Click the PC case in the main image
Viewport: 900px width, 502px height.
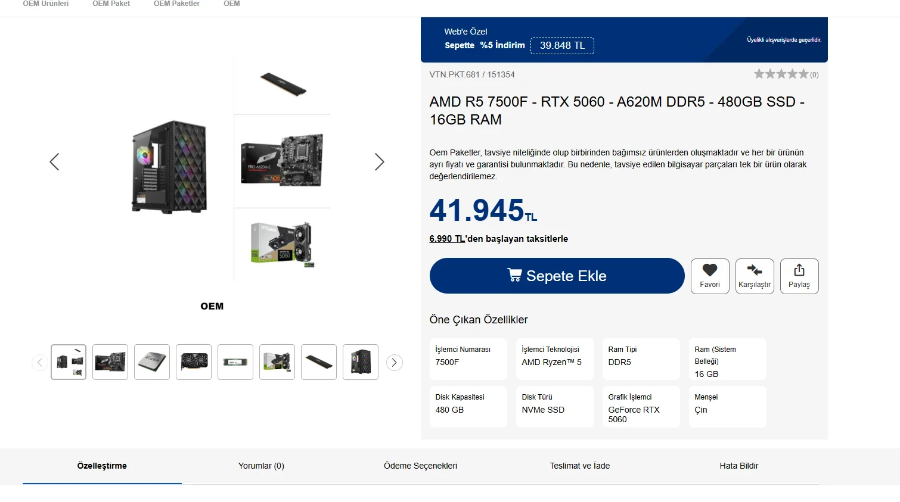click(x=170, y=167)
